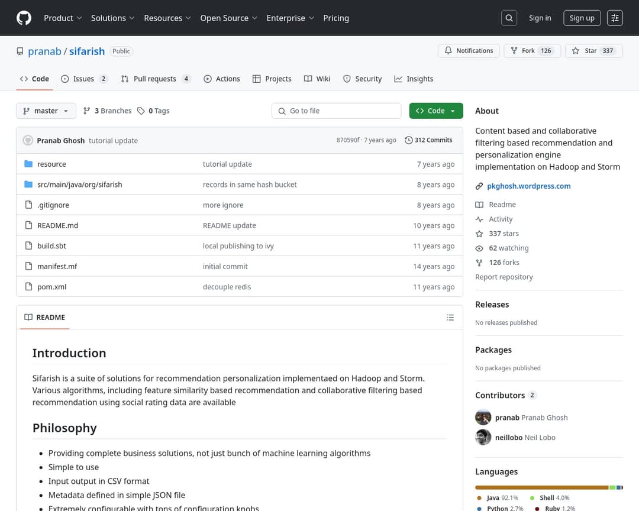
Task: Click the GitHub logo icon
Action: click(x=24, y=18)
